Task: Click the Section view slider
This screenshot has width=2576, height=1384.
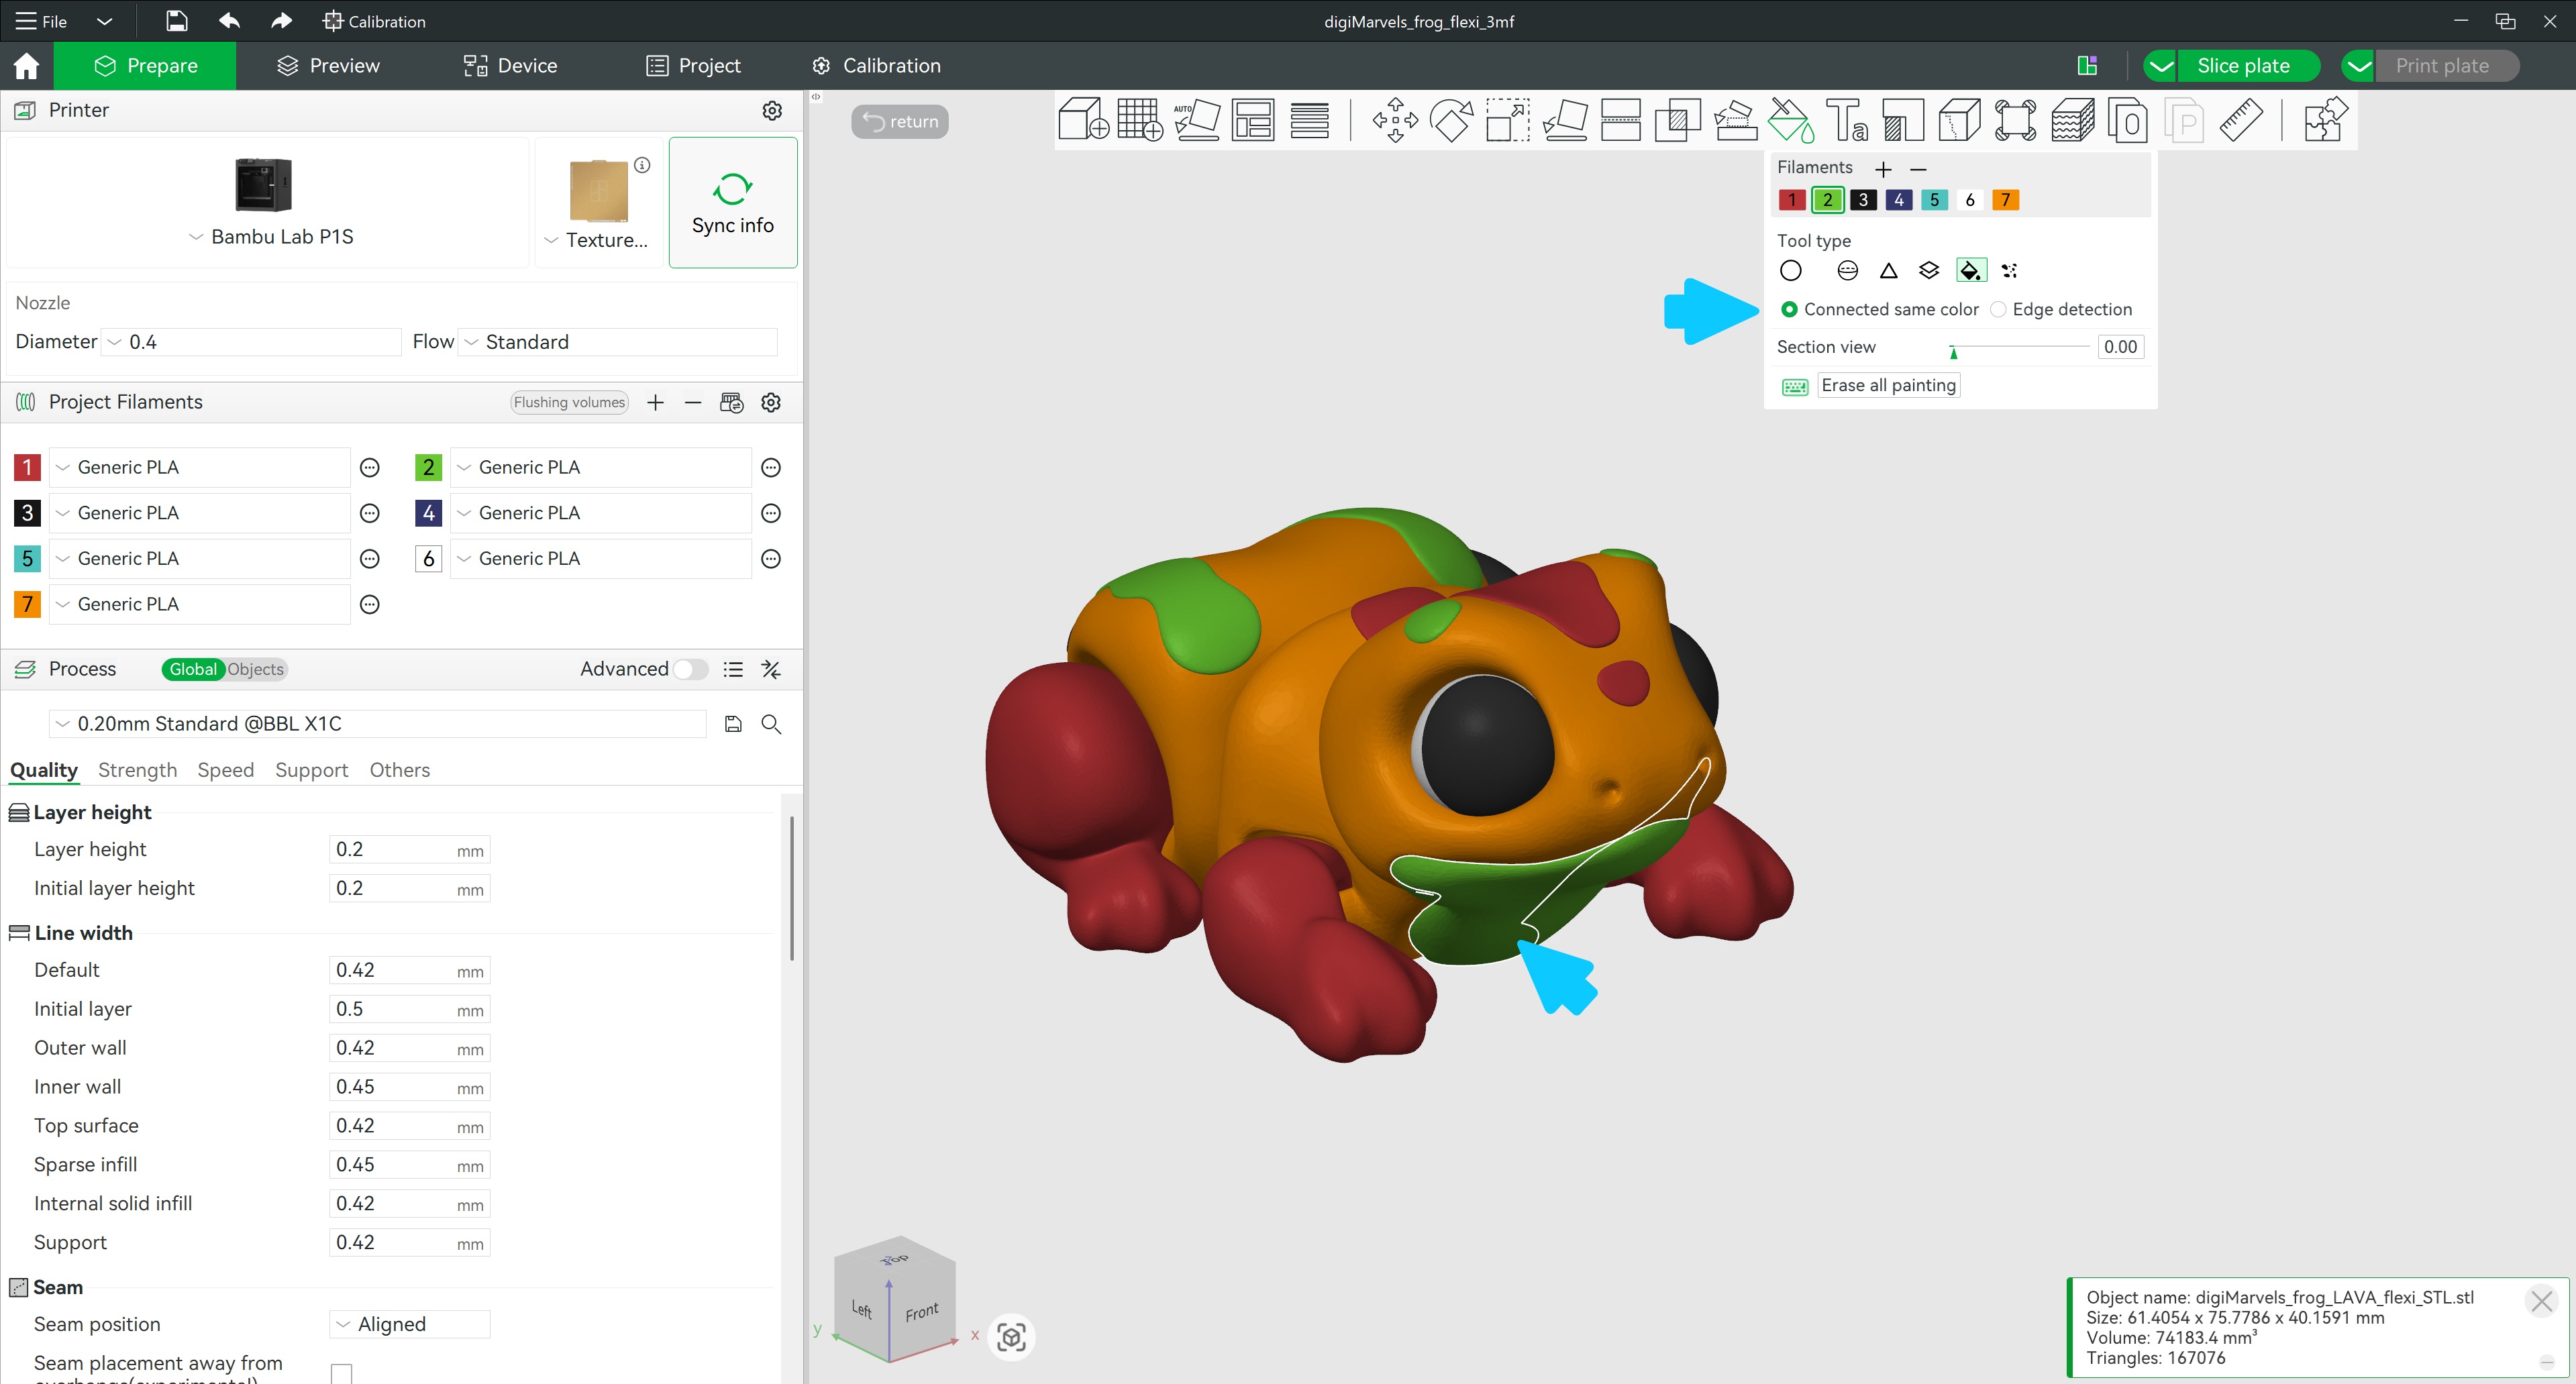Action: click(2020, 348)
